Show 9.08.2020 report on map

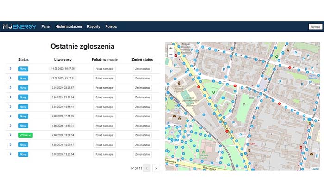coord(104,87)
